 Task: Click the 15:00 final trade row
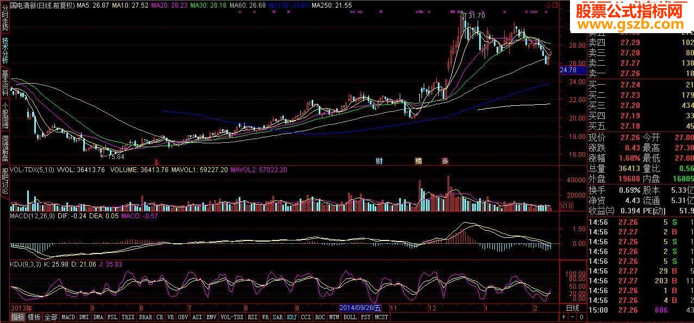tap(641, 310)
